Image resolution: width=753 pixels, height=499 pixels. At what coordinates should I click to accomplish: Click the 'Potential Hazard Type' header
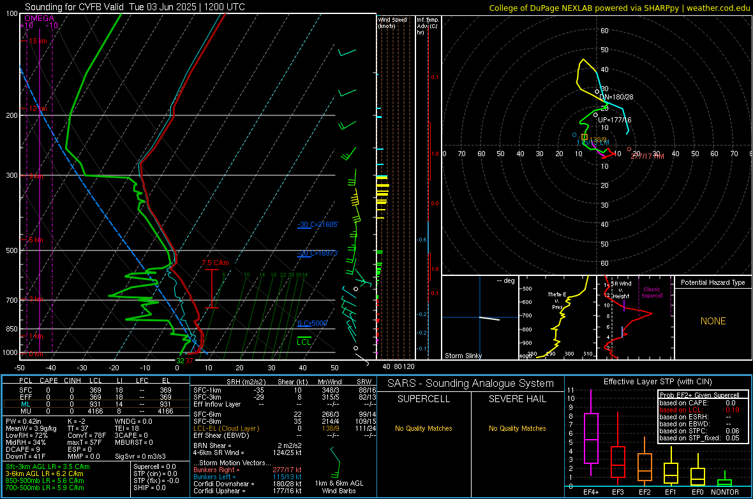coord(713,282)
